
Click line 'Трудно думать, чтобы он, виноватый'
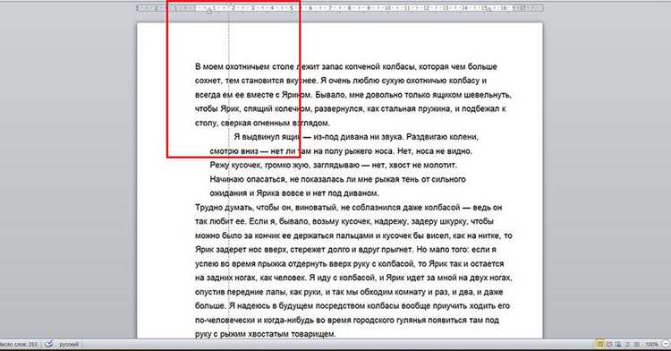pyautogui.click(x=348, y=208)
